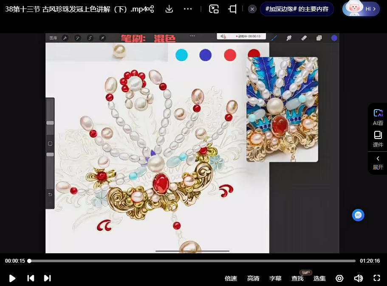Mute the player volume speaker icon
387x286 pixels.
tap(359, 278)
